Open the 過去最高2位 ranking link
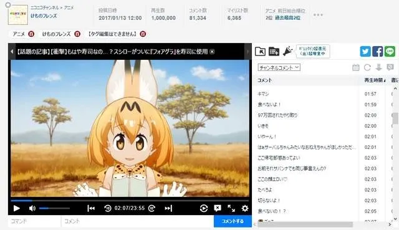The height and width of the screenshot is (230, 399). (x=287, y=18)
